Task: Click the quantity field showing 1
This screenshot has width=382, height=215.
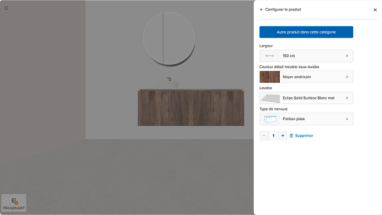Action: pos(273,136)
